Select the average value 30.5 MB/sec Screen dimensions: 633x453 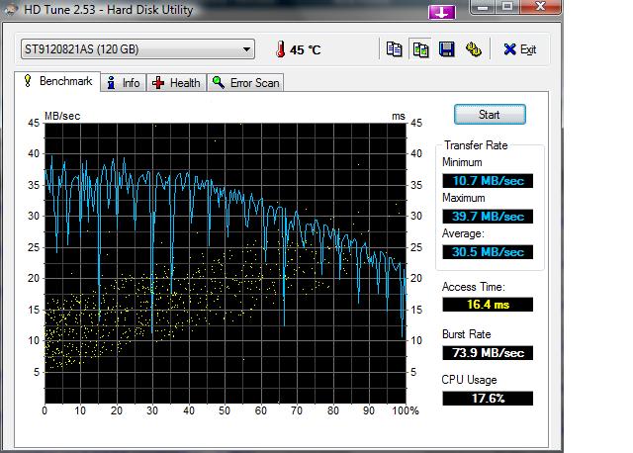point(488,252)
